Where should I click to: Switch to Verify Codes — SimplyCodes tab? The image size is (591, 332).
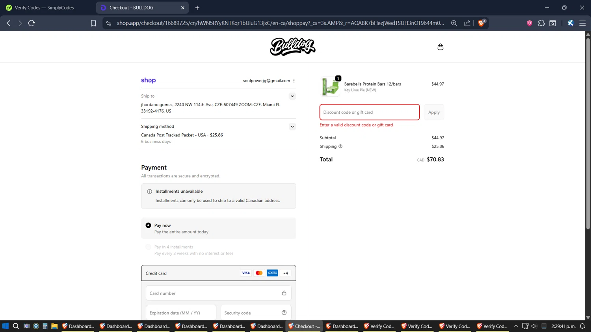pyautogui.click(x=44, y=7)
